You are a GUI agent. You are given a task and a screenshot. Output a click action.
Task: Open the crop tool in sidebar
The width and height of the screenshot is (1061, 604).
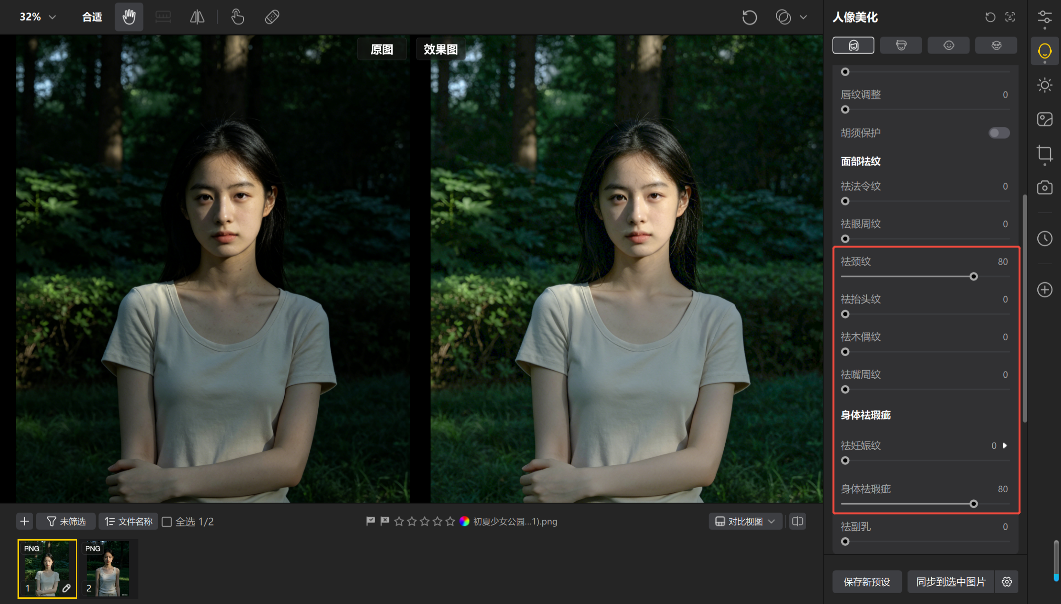pyautogui.click(x=1044, y=153)
